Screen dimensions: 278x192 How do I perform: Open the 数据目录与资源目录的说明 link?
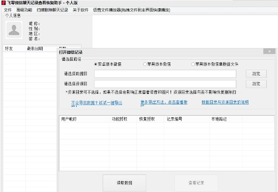[x=225, y=102]
